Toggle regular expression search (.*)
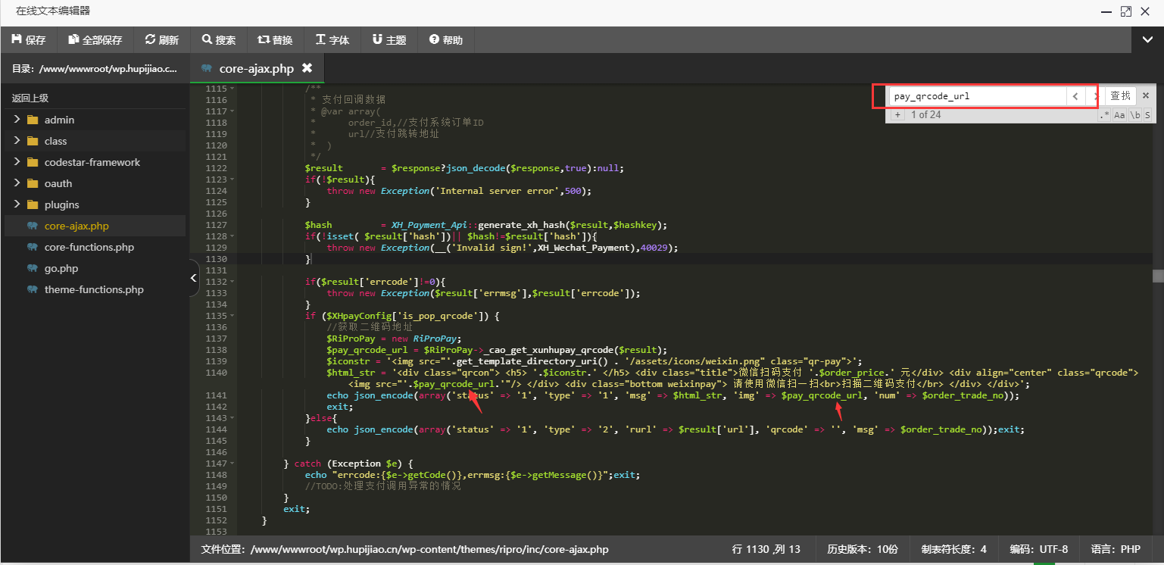The height and width of the screenshot is (565, 1164). coord(1104,115)
